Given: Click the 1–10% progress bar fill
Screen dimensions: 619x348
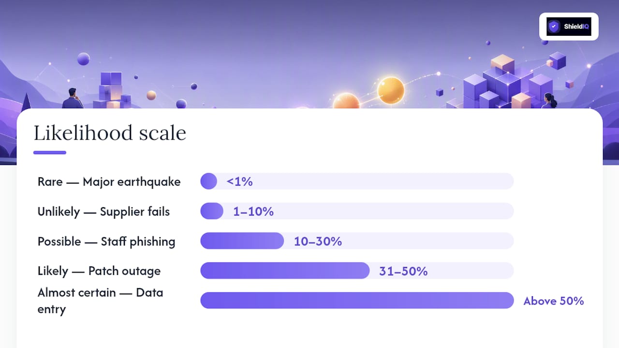Looking at the screenshot, I should 212,211.
